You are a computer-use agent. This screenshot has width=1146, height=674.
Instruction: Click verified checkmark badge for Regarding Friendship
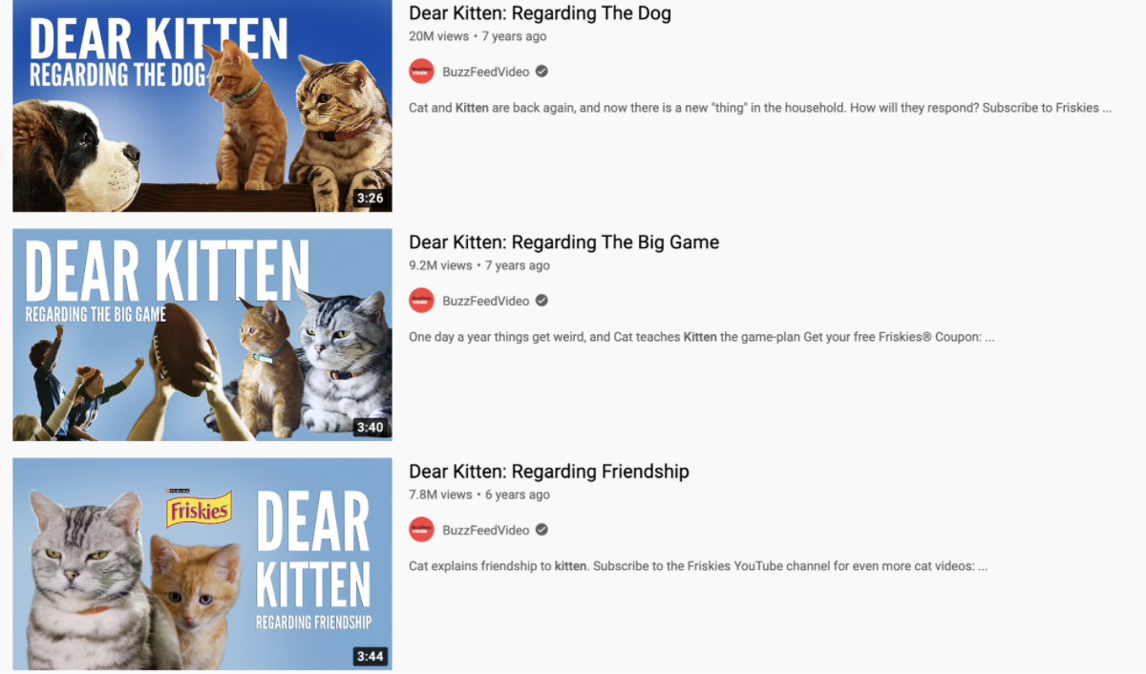coord(541,530)
